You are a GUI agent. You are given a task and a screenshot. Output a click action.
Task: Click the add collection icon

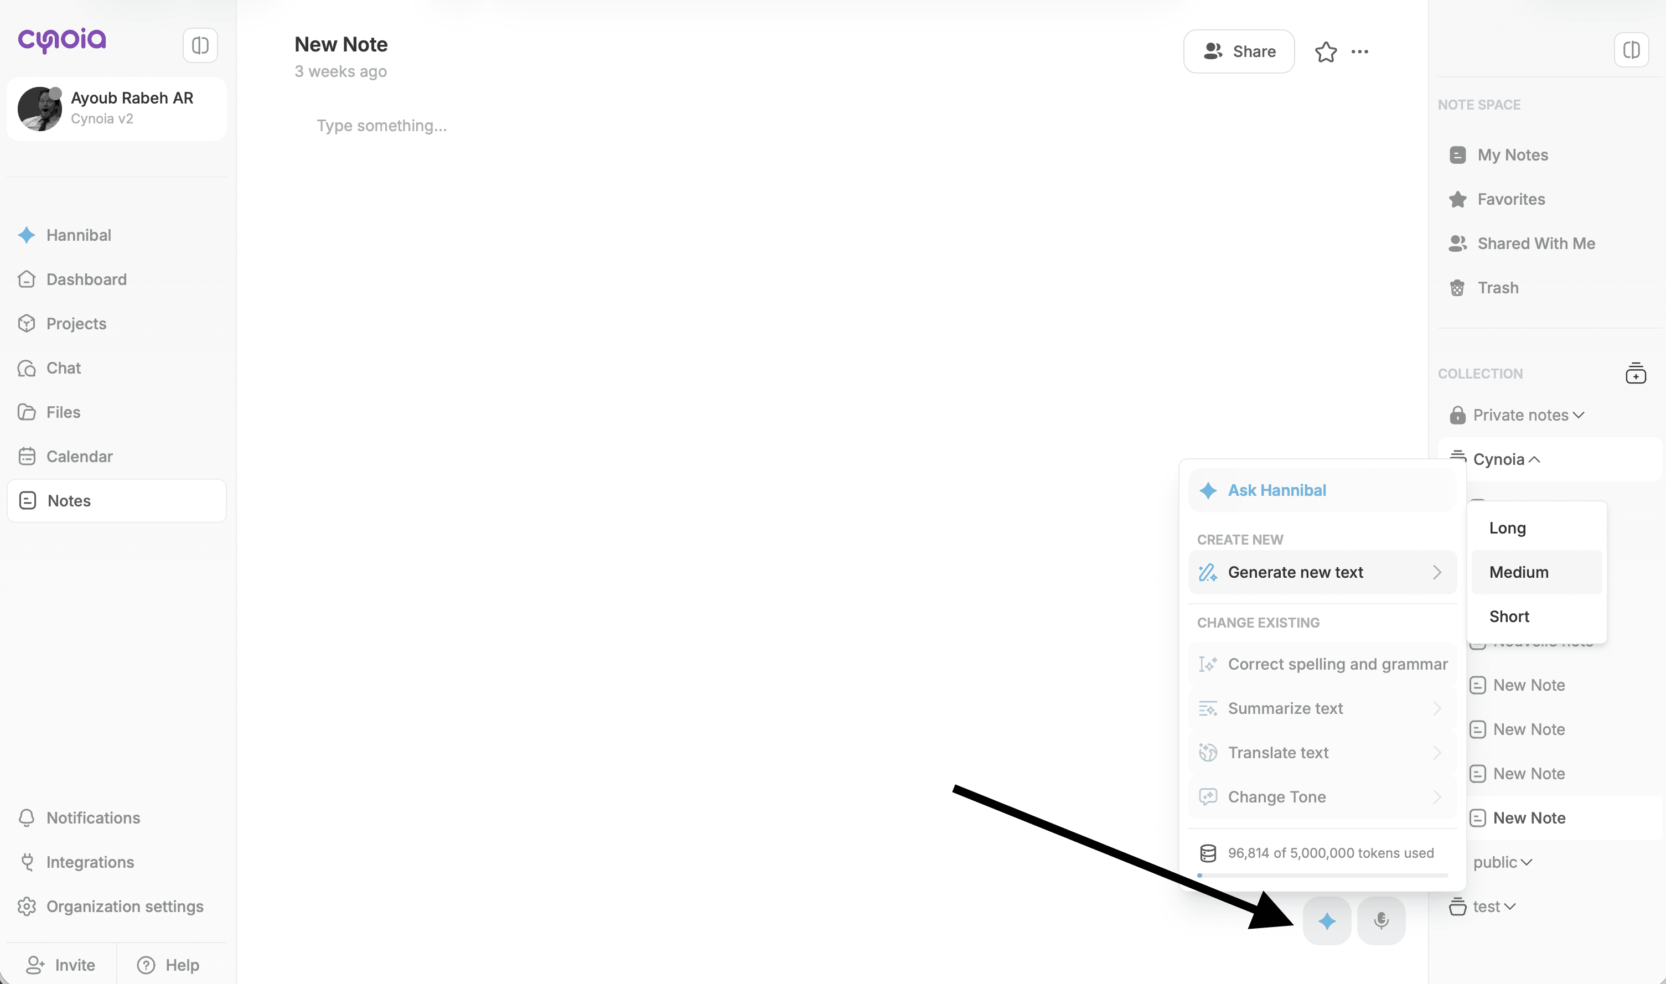(1636, 374)
